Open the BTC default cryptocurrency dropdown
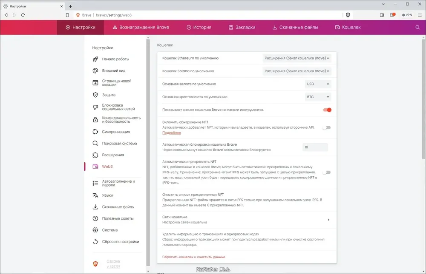 point(318,97)
